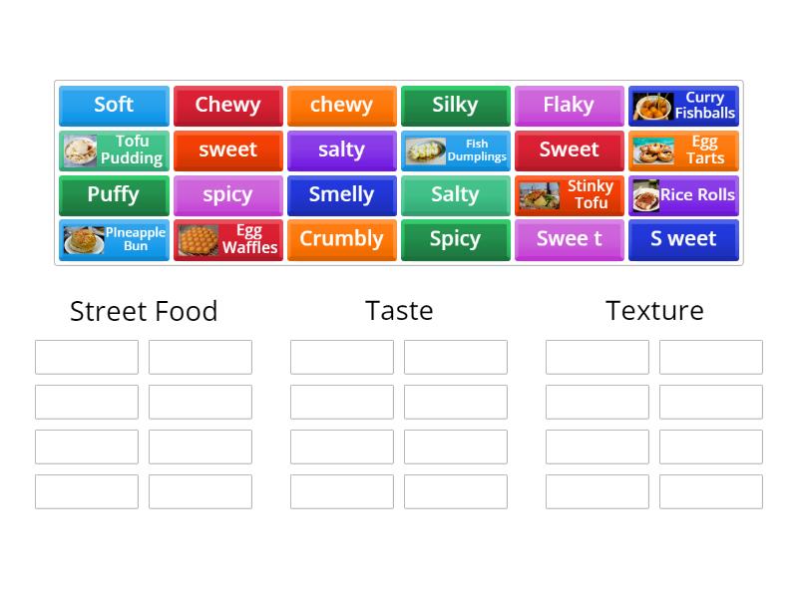Image resolution: width=798 pixels, height=598 pixels.
Task: Click the red Chewy tile
Action: [227, 106]
